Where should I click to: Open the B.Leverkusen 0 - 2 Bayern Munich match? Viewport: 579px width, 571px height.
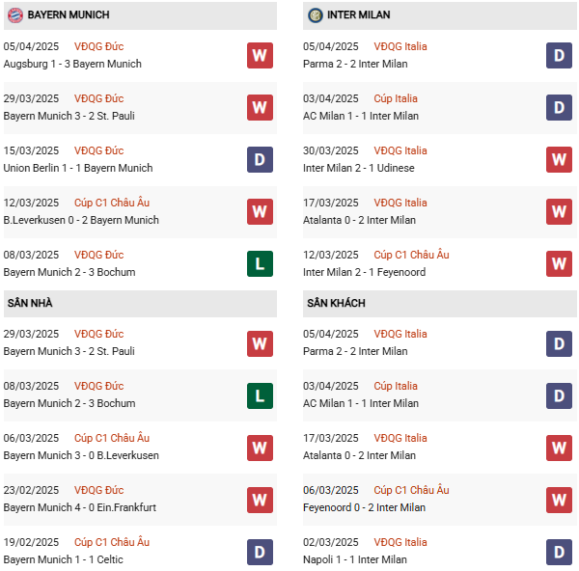[81, 220]
